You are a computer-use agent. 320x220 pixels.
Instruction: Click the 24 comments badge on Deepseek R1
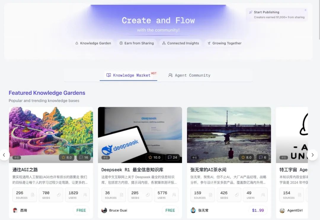point(172,158)
